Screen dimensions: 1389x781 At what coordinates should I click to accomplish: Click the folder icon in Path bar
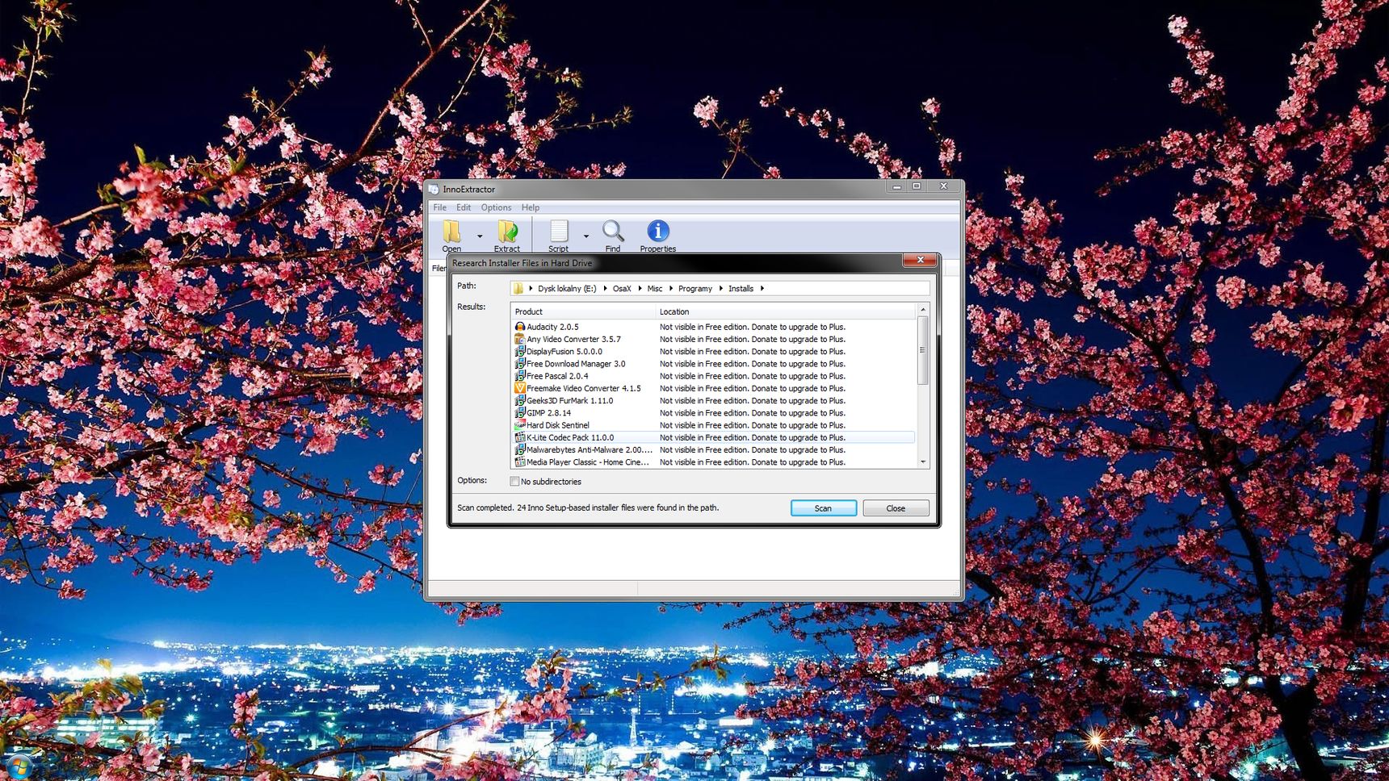(518, 288)
